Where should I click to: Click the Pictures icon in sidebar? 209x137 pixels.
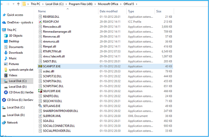[x=6, y=64]
